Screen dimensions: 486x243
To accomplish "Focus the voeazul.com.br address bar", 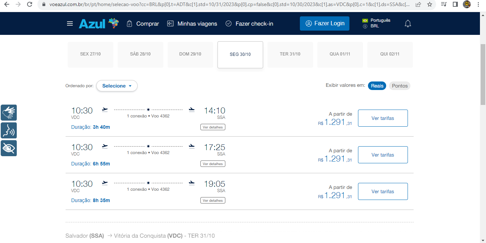I will click(230, 5).
